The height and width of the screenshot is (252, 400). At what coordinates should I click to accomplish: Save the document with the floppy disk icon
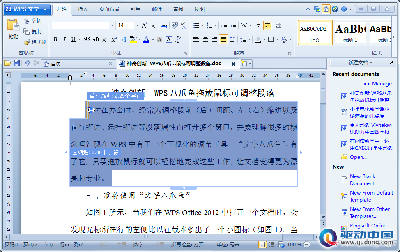[16, 63]
